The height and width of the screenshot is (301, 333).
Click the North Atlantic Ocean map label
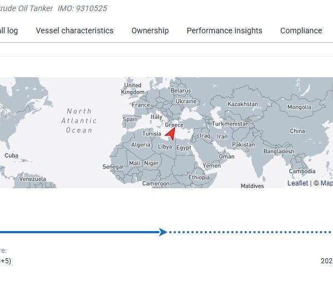[x=78, y=121]
